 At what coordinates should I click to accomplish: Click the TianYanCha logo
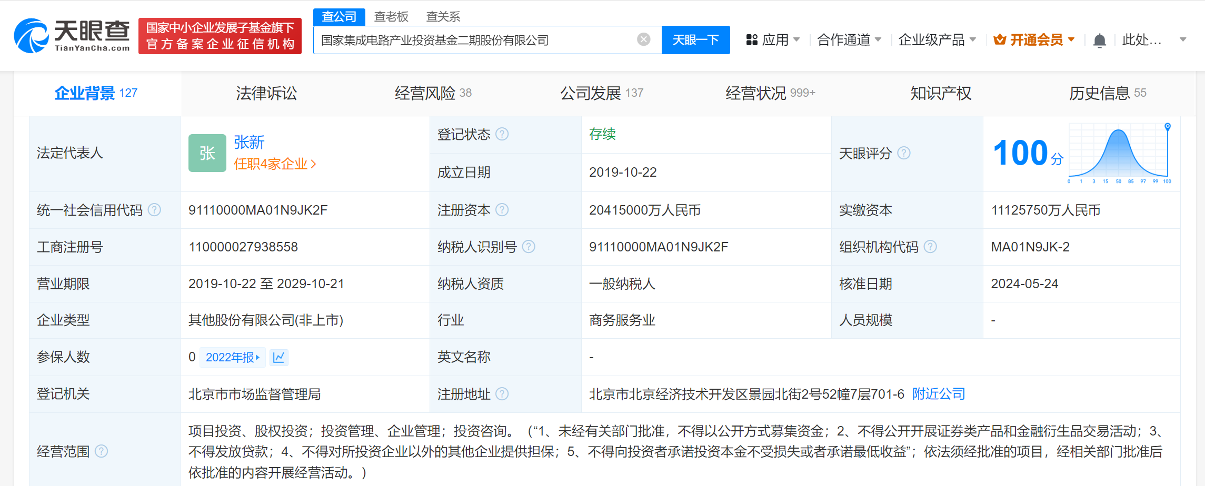(x=72, y=36)
